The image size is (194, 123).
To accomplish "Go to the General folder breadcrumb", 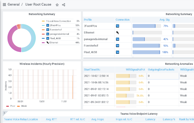I will (14, 5).
